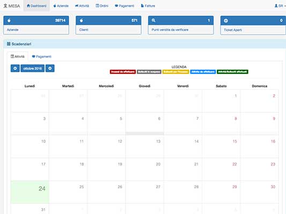The width and height of the screenshot is (286, 214).
Task: Select day 19 in the calendar
Action: 120,164
